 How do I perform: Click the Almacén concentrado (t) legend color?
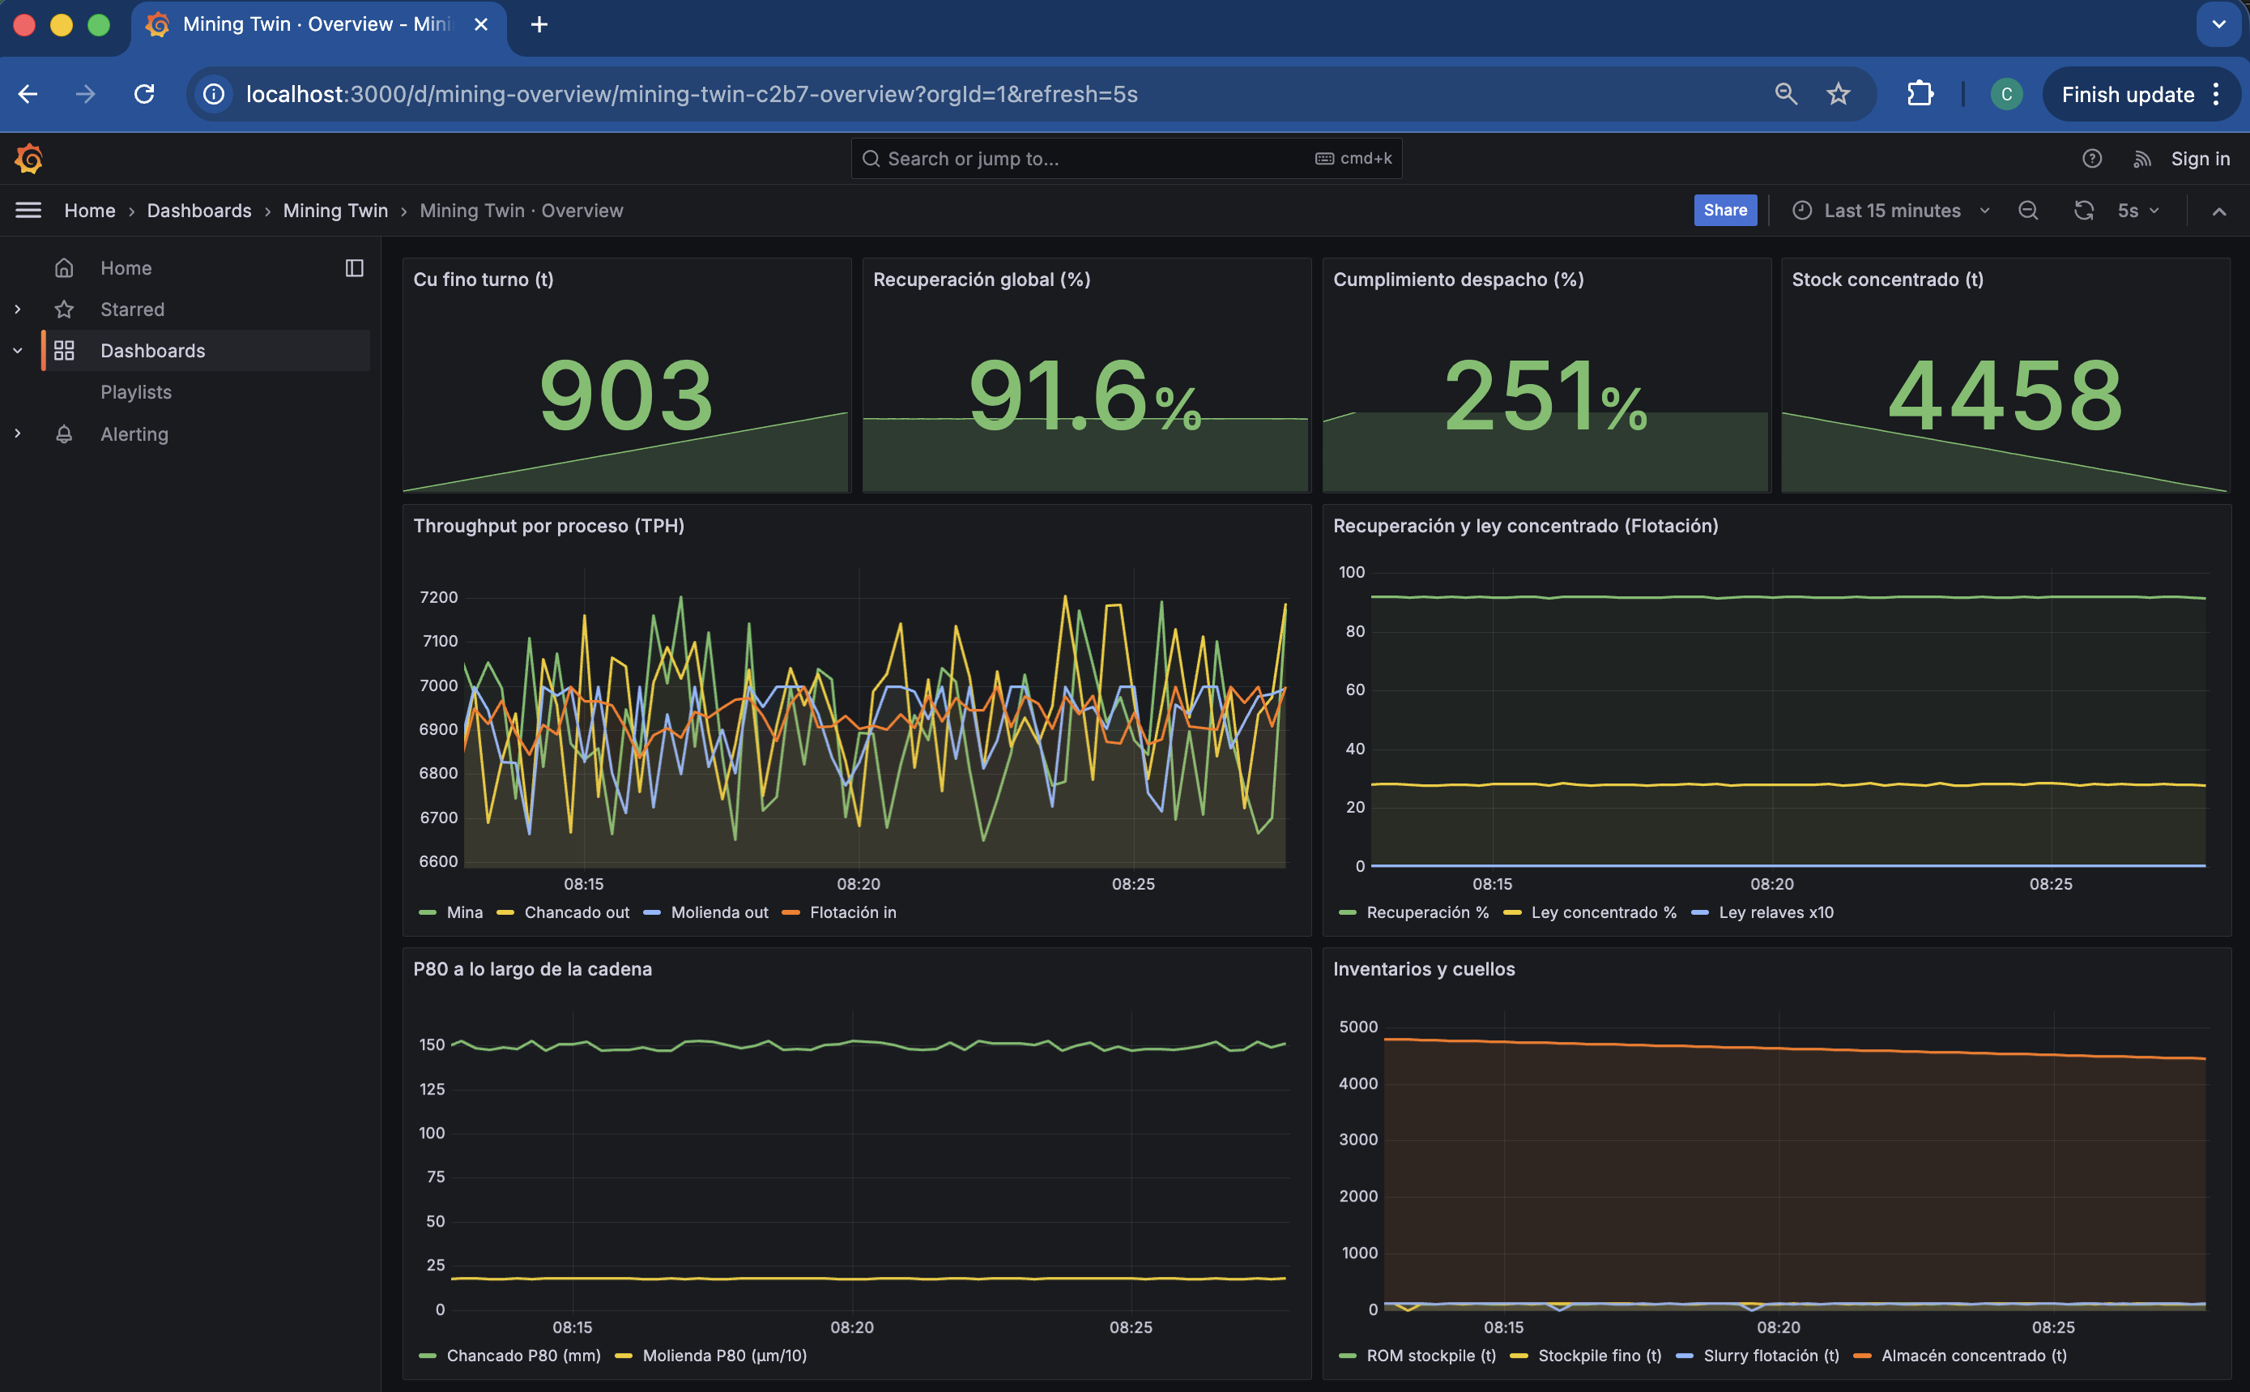coord(1863,1356)
